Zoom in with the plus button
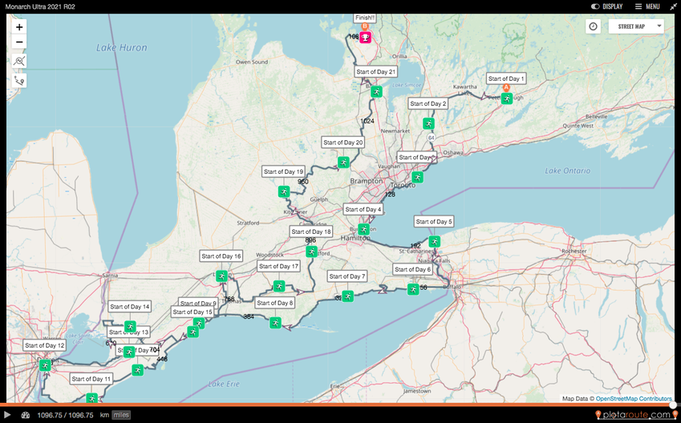The image size is (681, 423). pyautogui.click(x=19, y=26)
